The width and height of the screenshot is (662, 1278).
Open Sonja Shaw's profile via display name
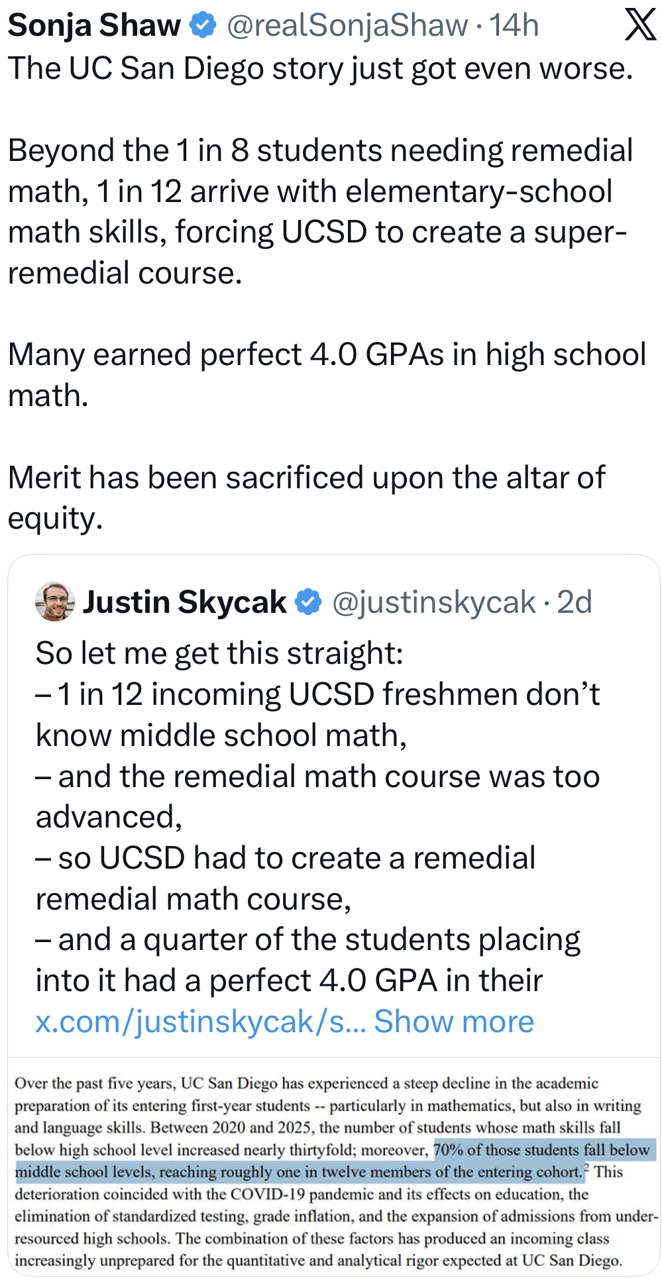pos(94,25)
